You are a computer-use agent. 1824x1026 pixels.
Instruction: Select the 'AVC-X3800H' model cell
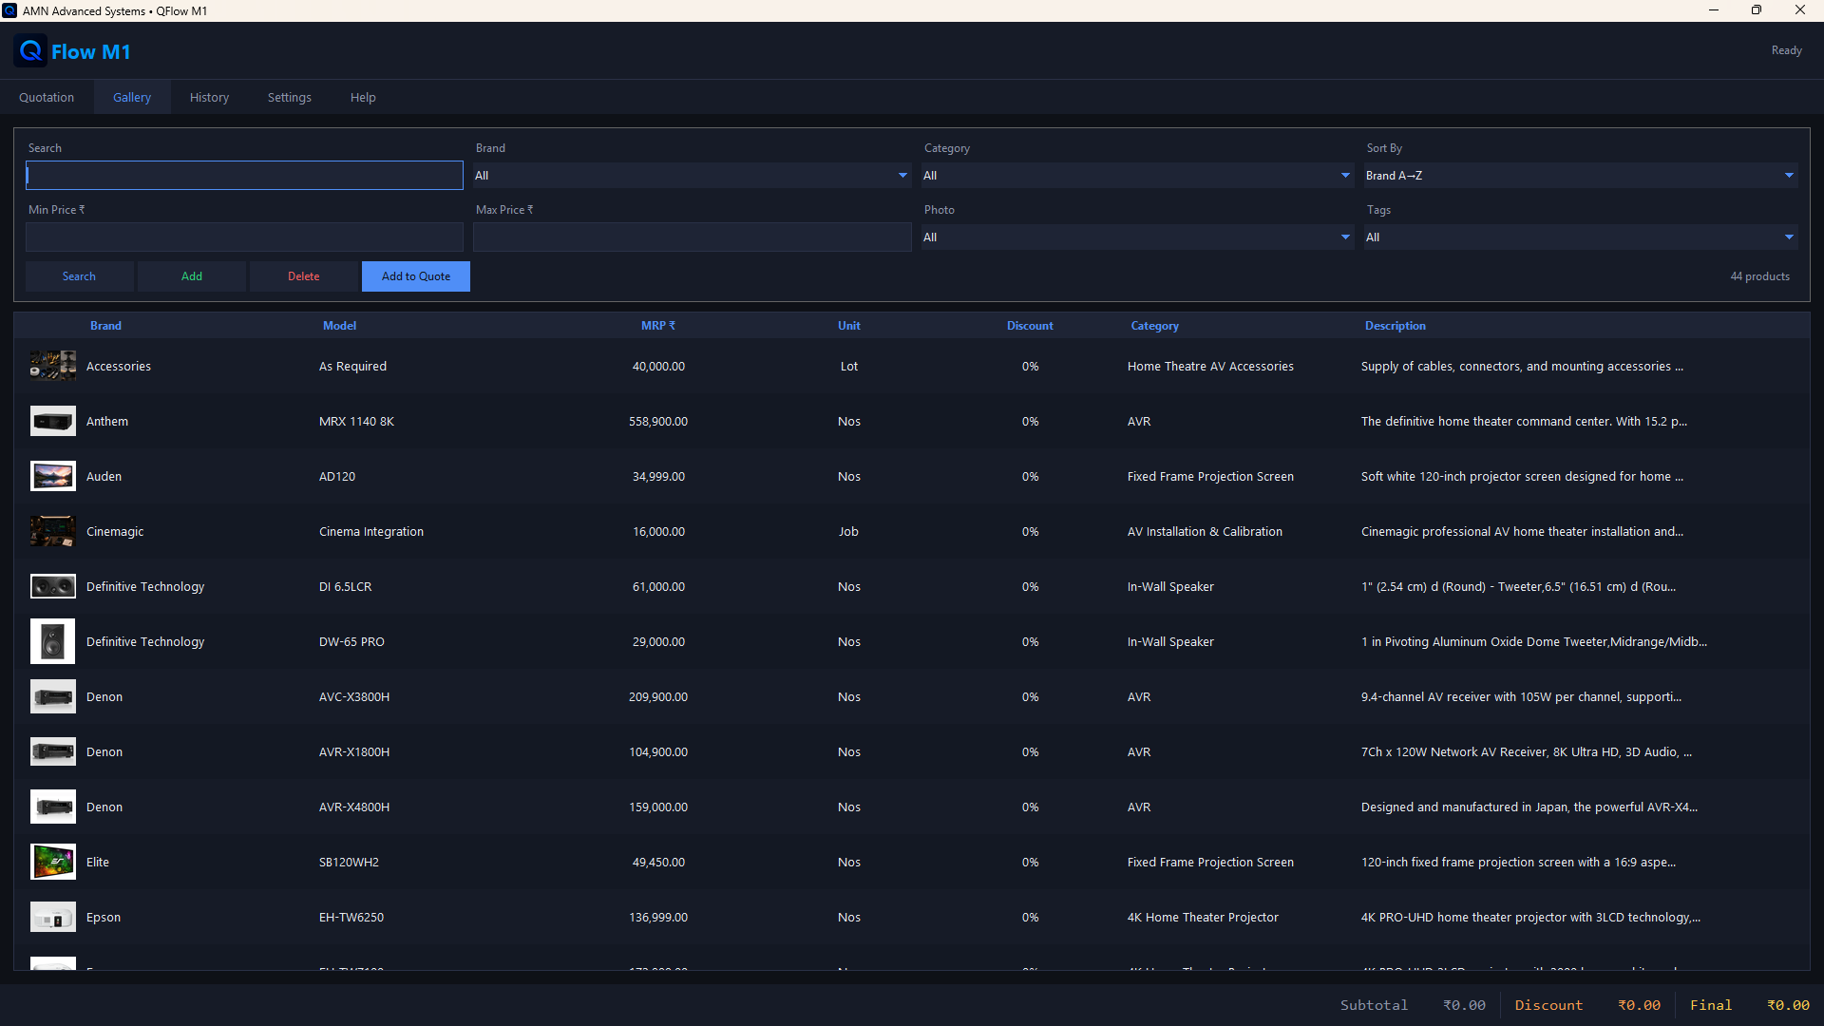coord(354,696)
